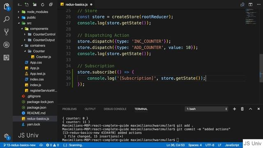This screenshot has width=263, height=148.
Task: Switch to the TERMINAL panel tab
Action: pos(141,109)
